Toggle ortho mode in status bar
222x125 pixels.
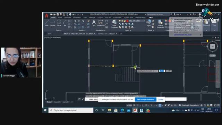pyautogui.click(x=143, y=105)
